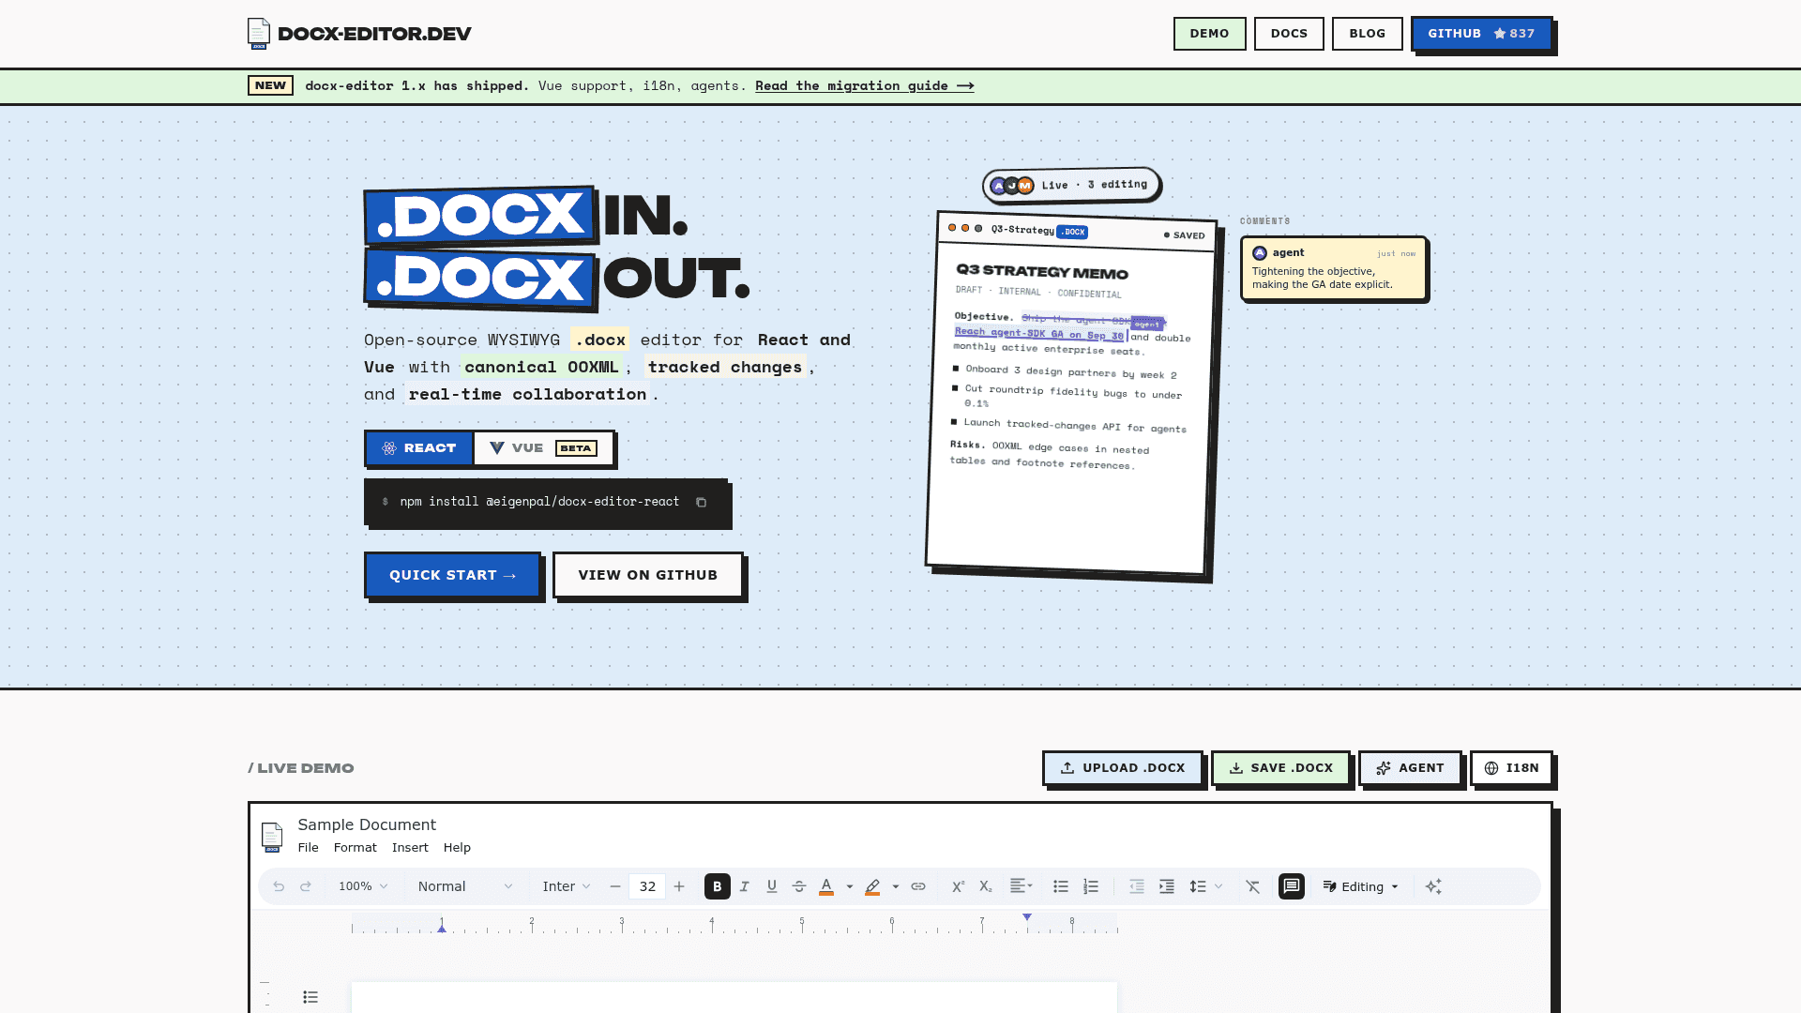Open the Insert menu
Image resolution: width=1801 pixels, height=1013 pixels.
click(410, 848)
